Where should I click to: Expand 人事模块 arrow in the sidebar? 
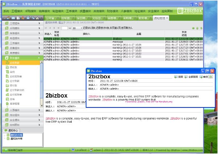39,110
